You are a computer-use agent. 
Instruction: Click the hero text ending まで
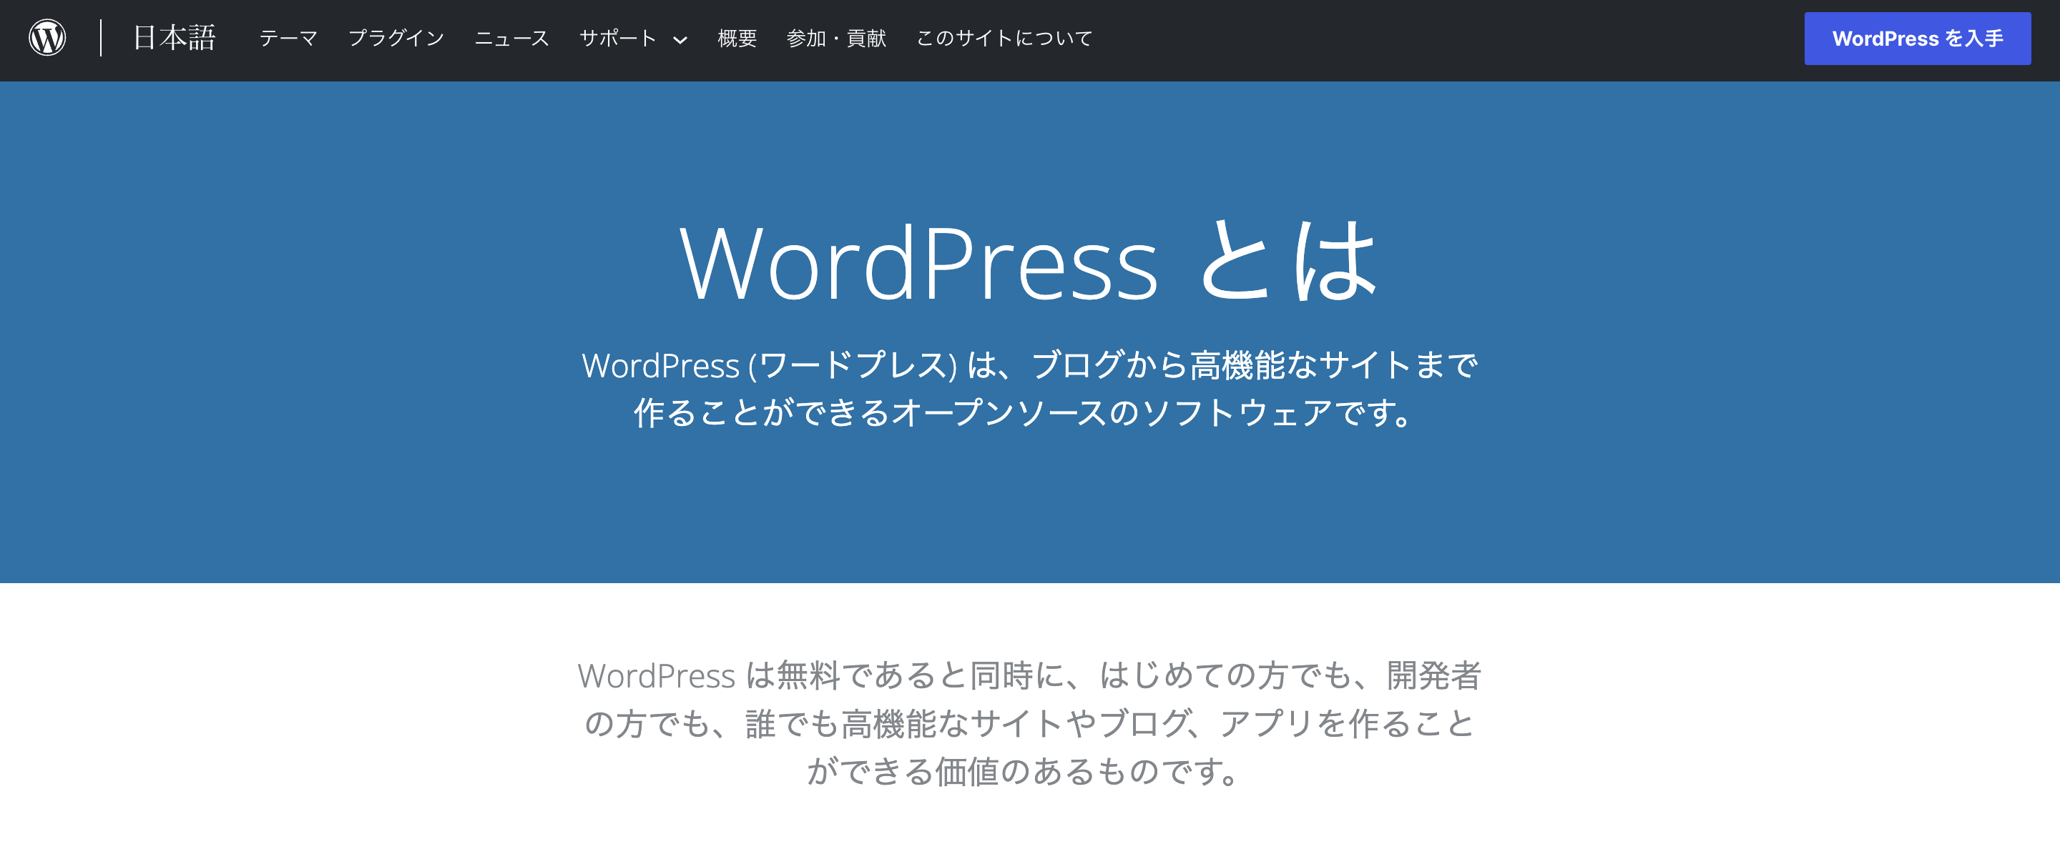[1030, 365]
